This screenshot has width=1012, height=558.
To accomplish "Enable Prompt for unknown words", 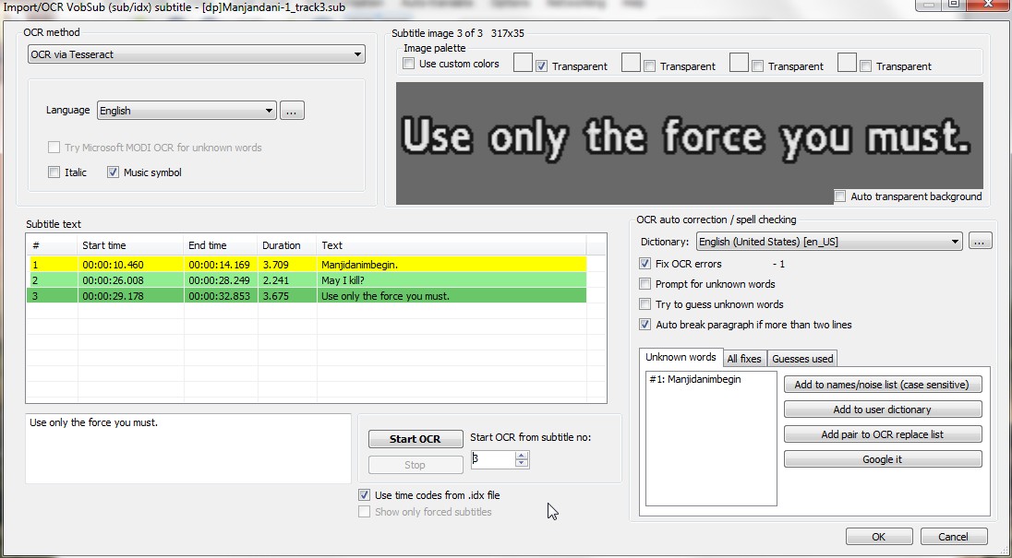I will point(645,284).
